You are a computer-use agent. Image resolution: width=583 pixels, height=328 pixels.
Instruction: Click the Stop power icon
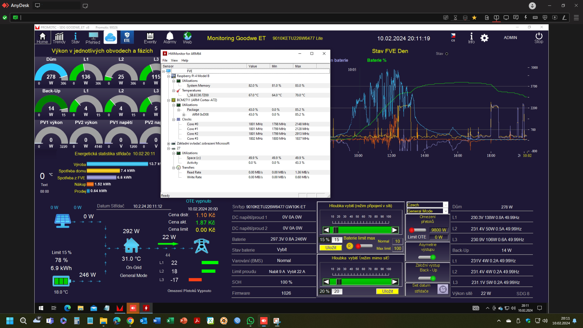(x=539, y=38)
